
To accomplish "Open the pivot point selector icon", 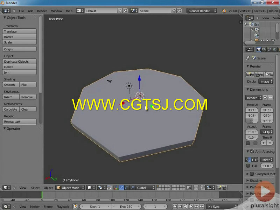I will (101, 188).
